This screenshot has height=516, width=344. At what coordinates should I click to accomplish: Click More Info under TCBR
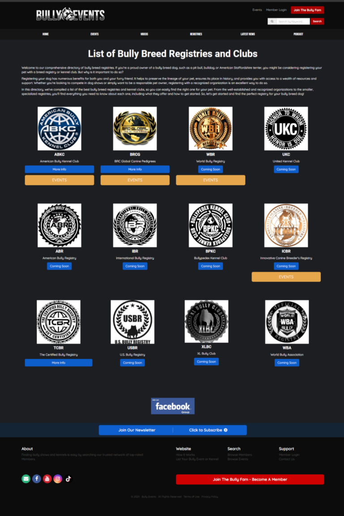59,363
